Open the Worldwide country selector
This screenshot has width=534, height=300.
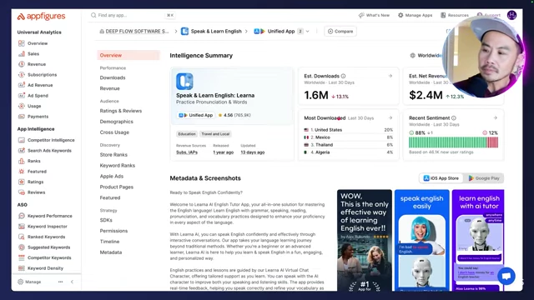tap(426, 56)
